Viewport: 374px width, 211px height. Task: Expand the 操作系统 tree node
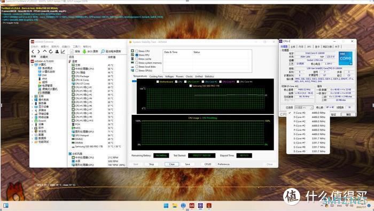point(33,100)
